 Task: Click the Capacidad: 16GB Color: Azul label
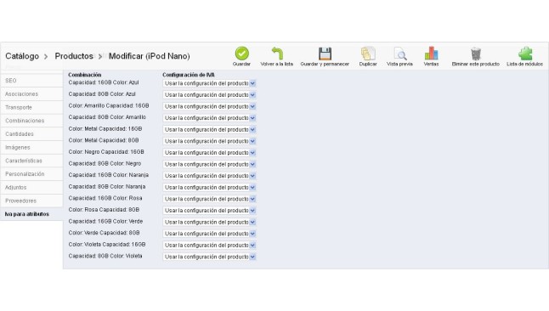point(104,82)
